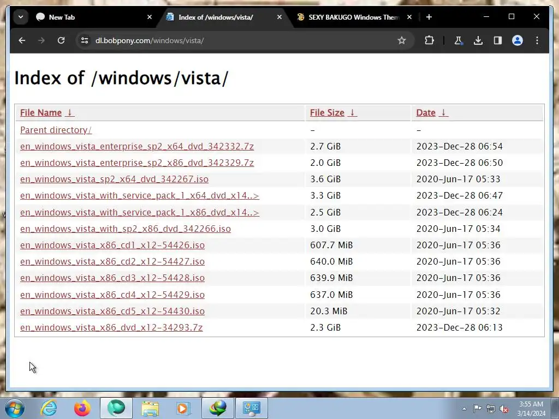The height and width of the screenshot is (419, 559).
Task: Download x86_cd3_x12-54428.iso
Action: [112, 278]
